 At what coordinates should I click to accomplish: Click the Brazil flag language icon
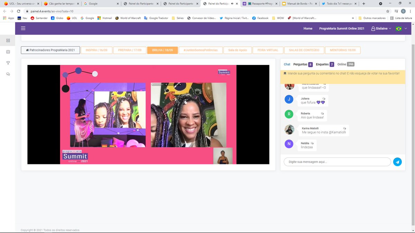398,28
